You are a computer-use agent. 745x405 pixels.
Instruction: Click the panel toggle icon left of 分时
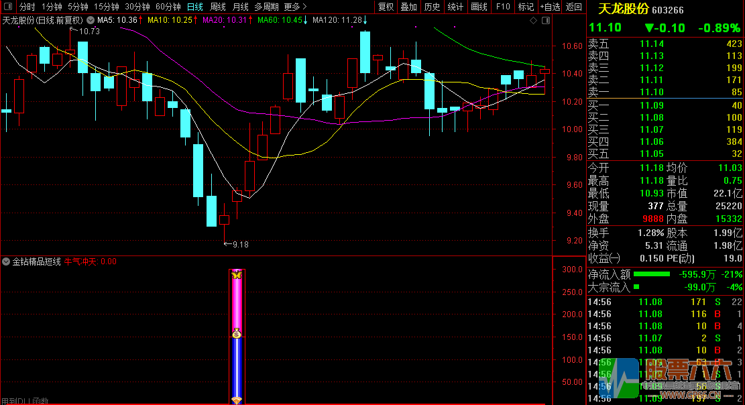(x=7, y=7)
